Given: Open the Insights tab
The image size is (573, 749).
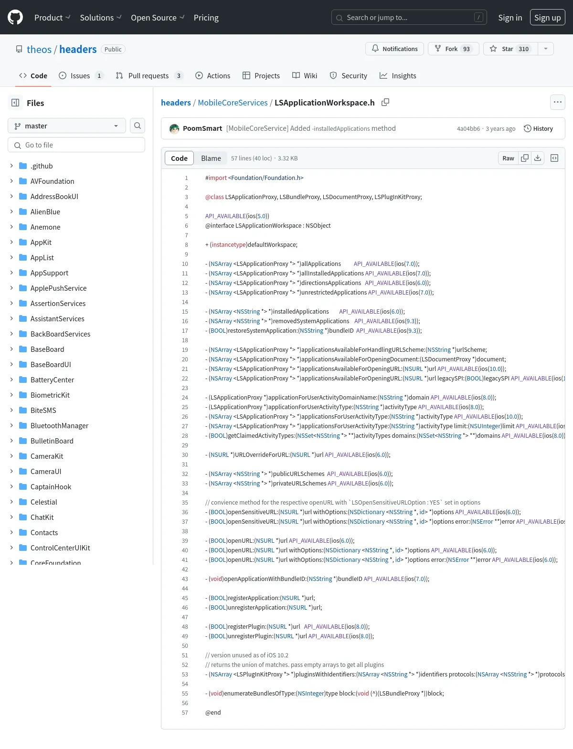Looking at the screenshot, I should (398, 75).
